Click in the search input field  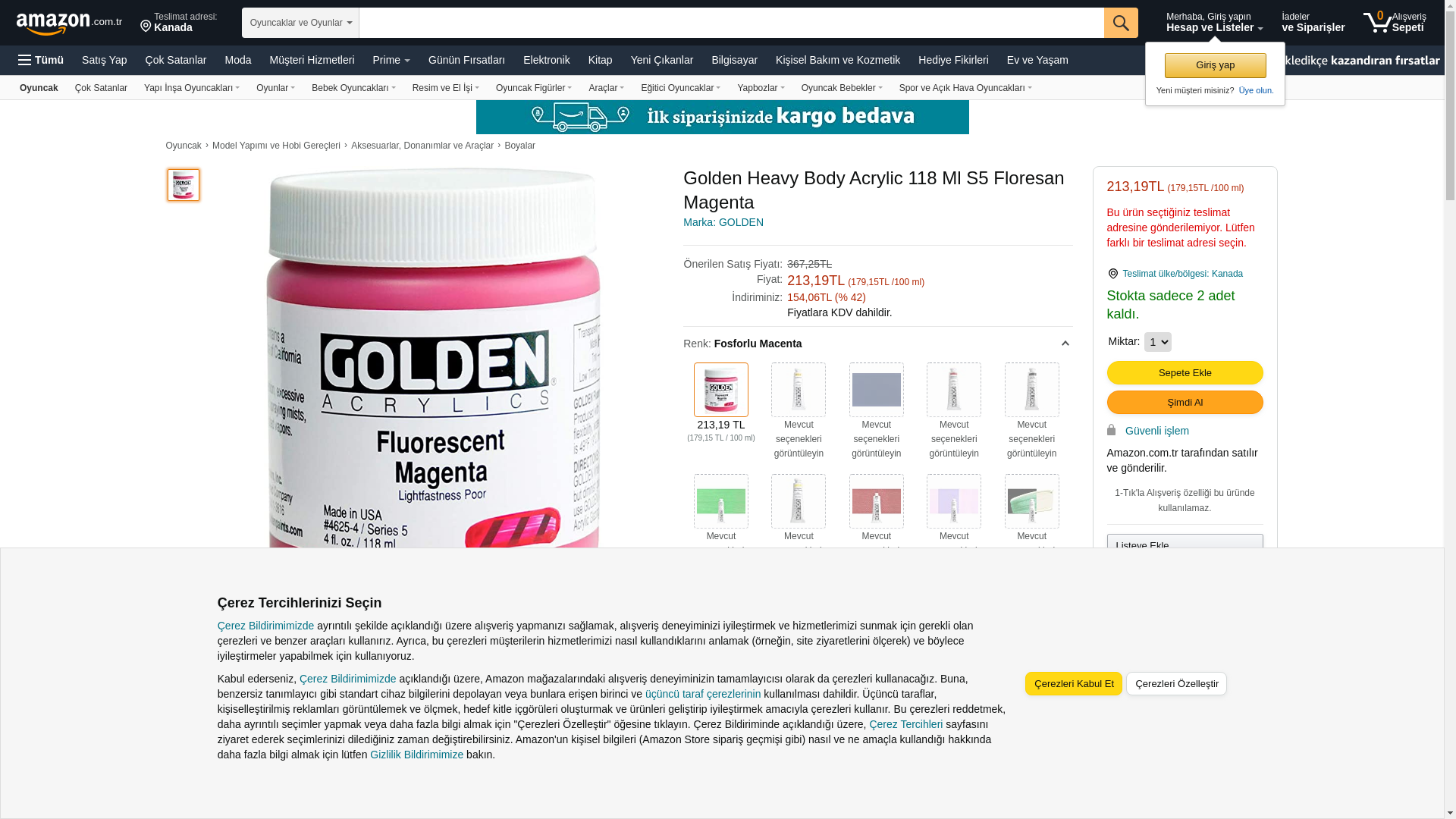(x=732, y=23)
